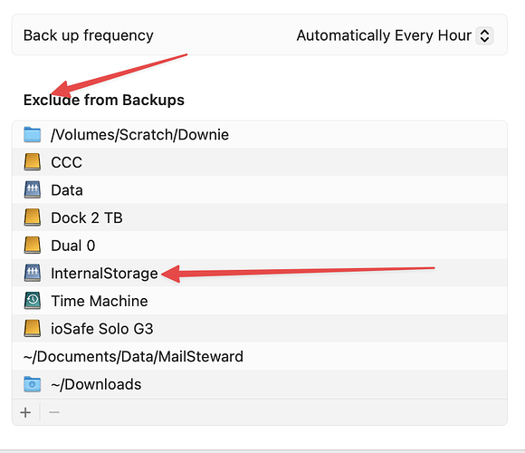Click the Automatically Every Hour stepper arrows
Screen dimensions: 525x453
484,35
